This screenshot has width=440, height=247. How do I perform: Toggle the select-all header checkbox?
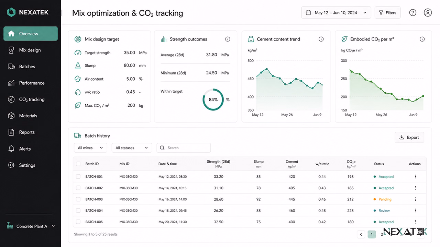click(x=78, y=164)
